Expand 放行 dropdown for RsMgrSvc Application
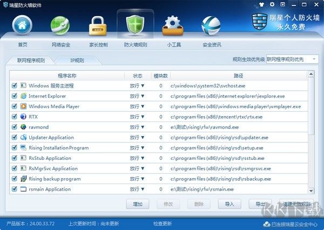 (137, 168)
